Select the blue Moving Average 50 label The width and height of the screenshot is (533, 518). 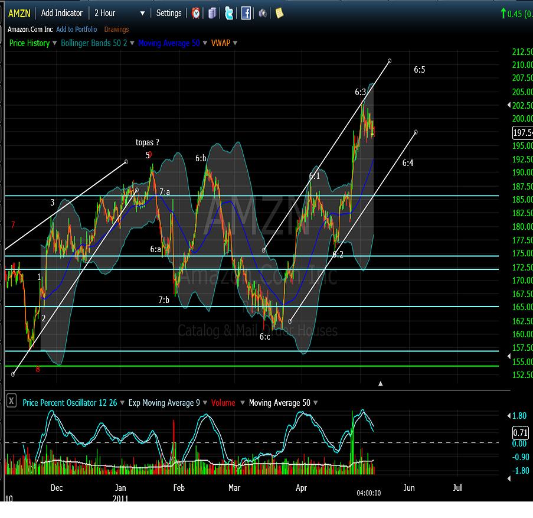coord(169,43)
